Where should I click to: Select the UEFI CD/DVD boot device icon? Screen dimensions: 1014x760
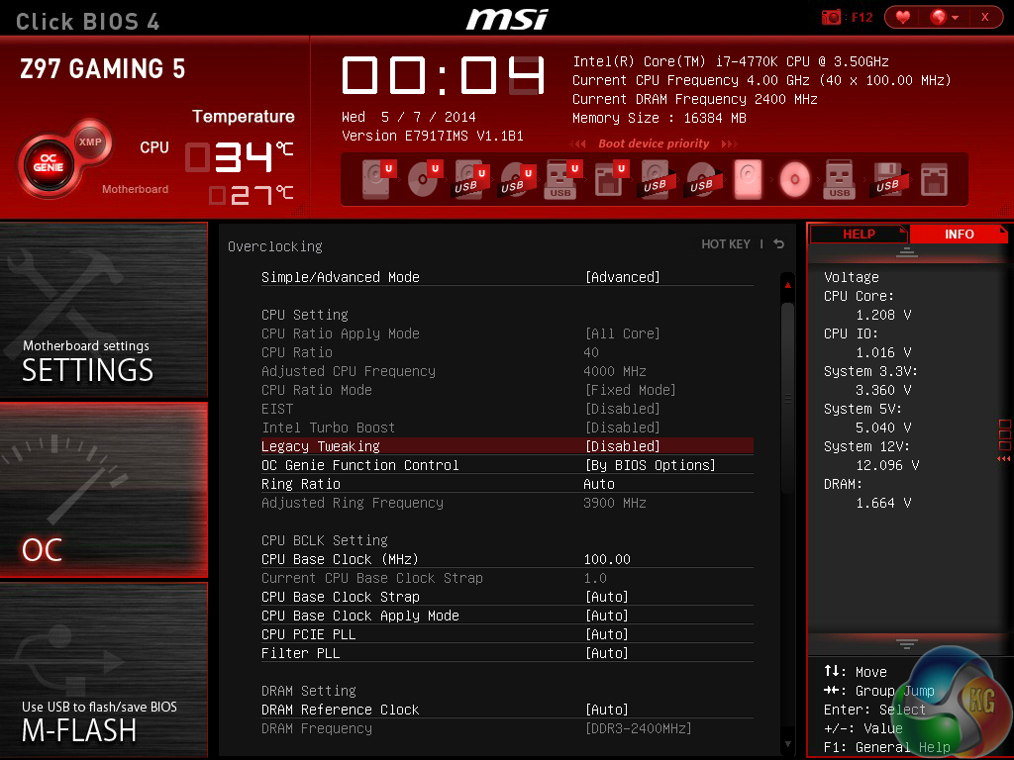(x=424, y=178)
